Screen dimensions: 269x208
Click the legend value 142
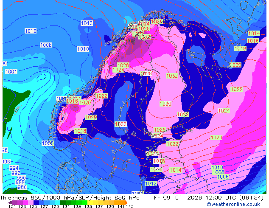130,206
